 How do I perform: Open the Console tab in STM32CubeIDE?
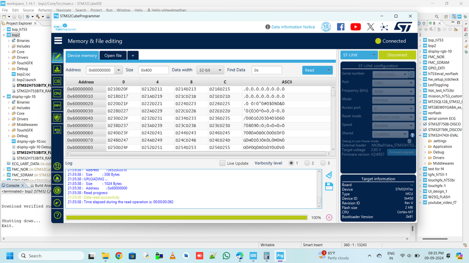pos(13,185)
